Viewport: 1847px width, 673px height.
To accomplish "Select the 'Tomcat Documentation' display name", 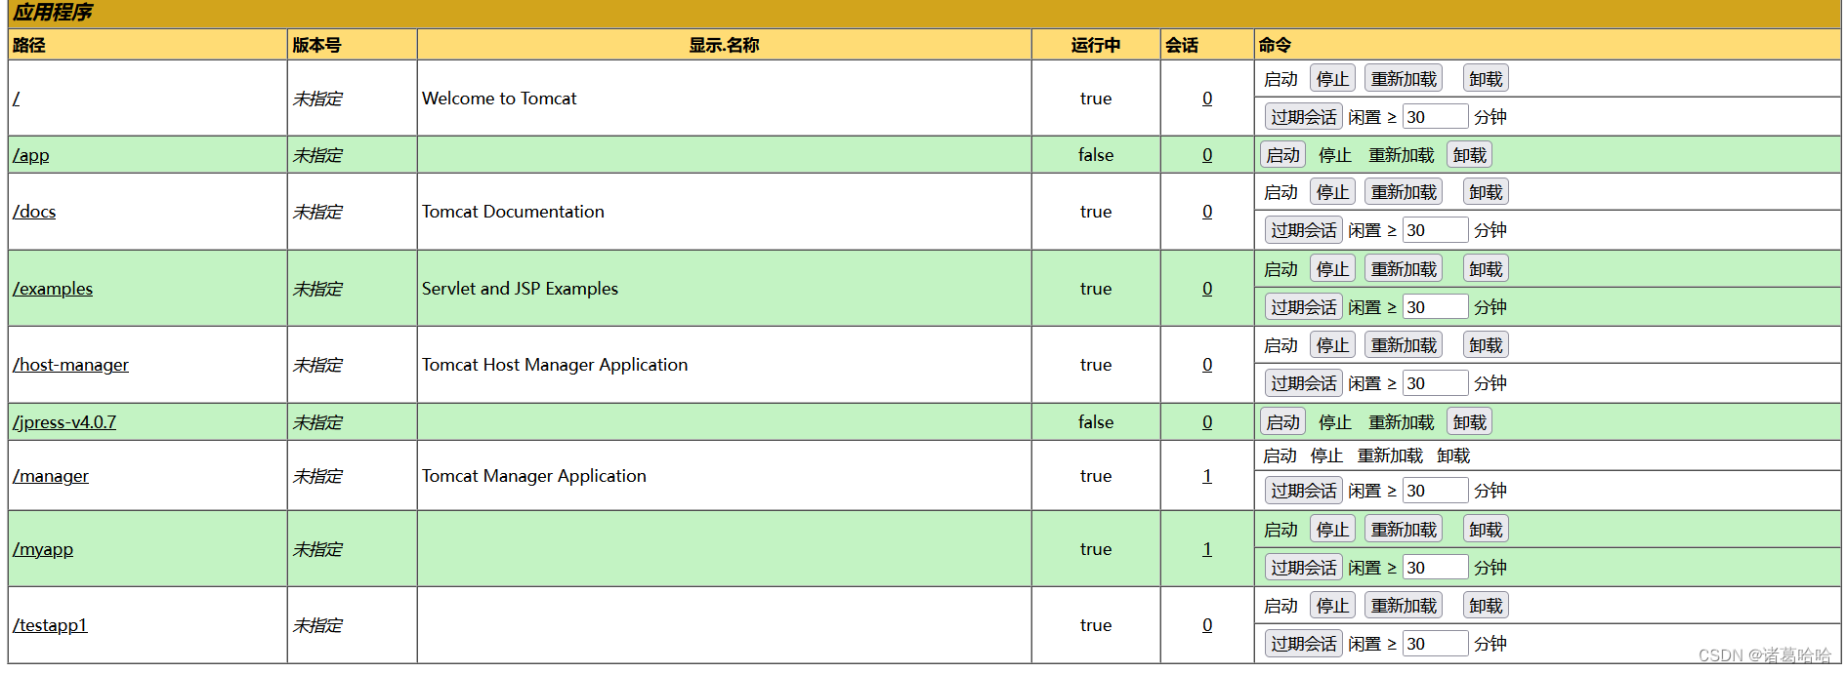I will pyautogui.click(x=513, y=212).
